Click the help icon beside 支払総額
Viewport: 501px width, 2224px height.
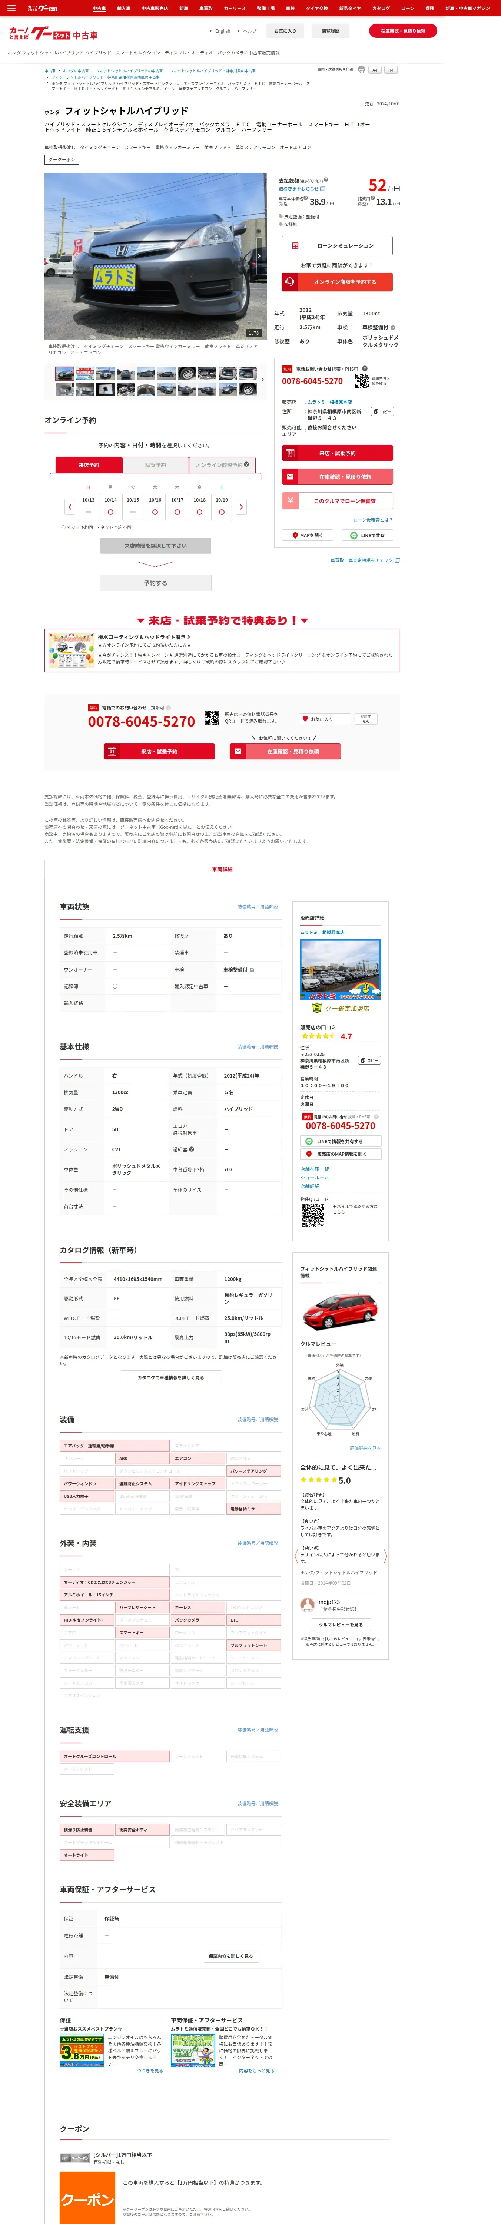[x=326, y=179]
